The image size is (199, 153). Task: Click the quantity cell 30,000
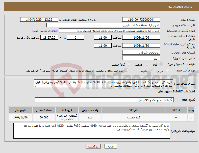pos(44,117)
